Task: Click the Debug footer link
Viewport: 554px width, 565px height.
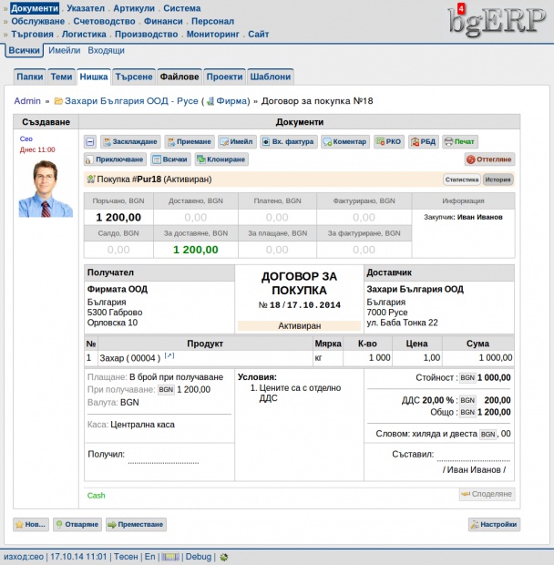Action: click(198, 557)
